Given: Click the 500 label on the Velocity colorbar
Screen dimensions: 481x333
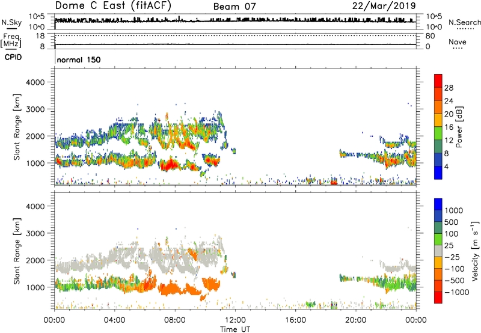Looking at the screenshot, I should (452, 222).
